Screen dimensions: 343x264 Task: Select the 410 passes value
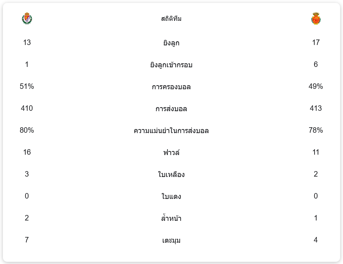(x=27, y=108)
